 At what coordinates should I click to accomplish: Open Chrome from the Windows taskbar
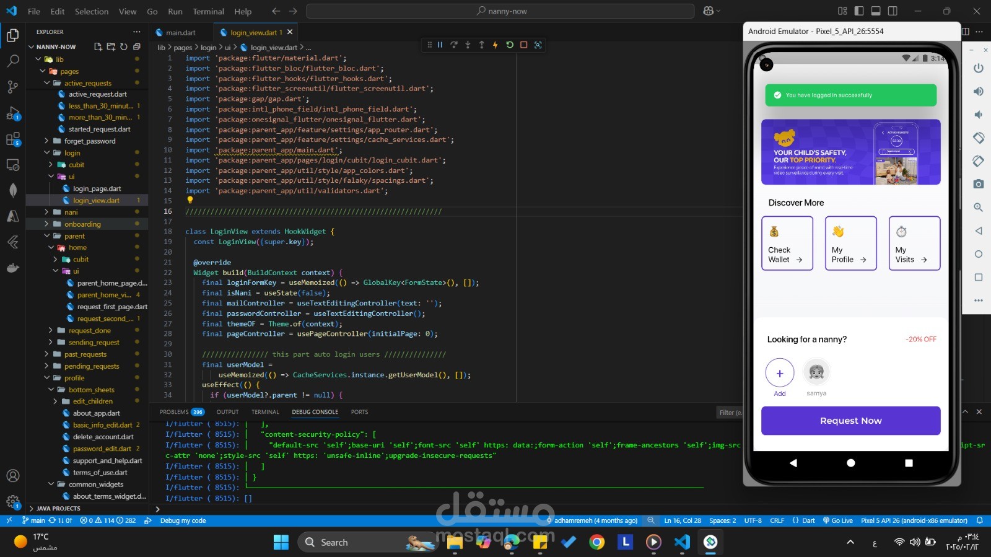[597, 542]
